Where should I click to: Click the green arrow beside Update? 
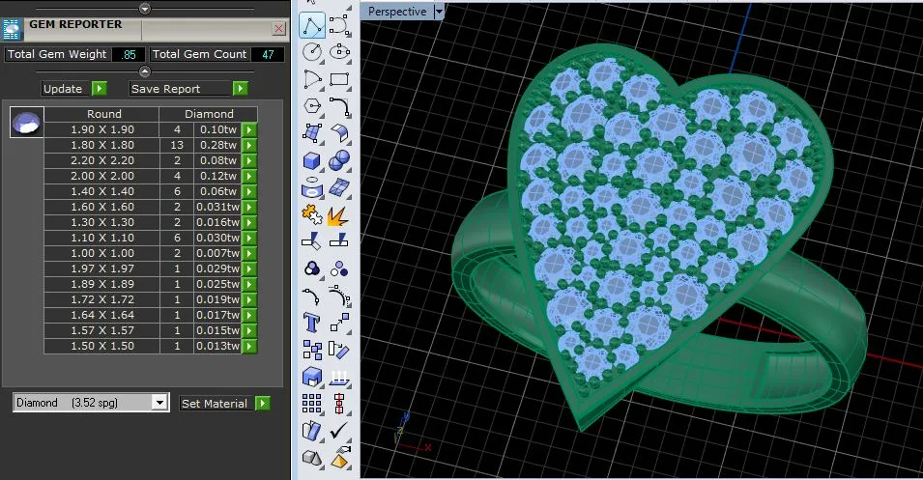[100, 88]
